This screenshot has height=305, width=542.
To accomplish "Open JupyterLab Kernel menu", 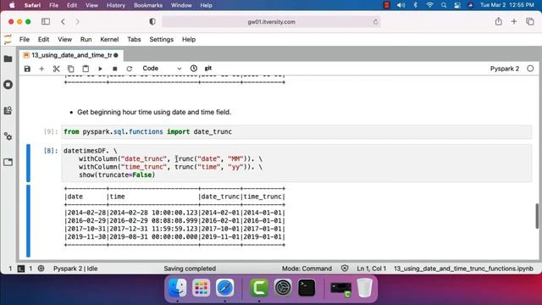I will click(109, 40).
